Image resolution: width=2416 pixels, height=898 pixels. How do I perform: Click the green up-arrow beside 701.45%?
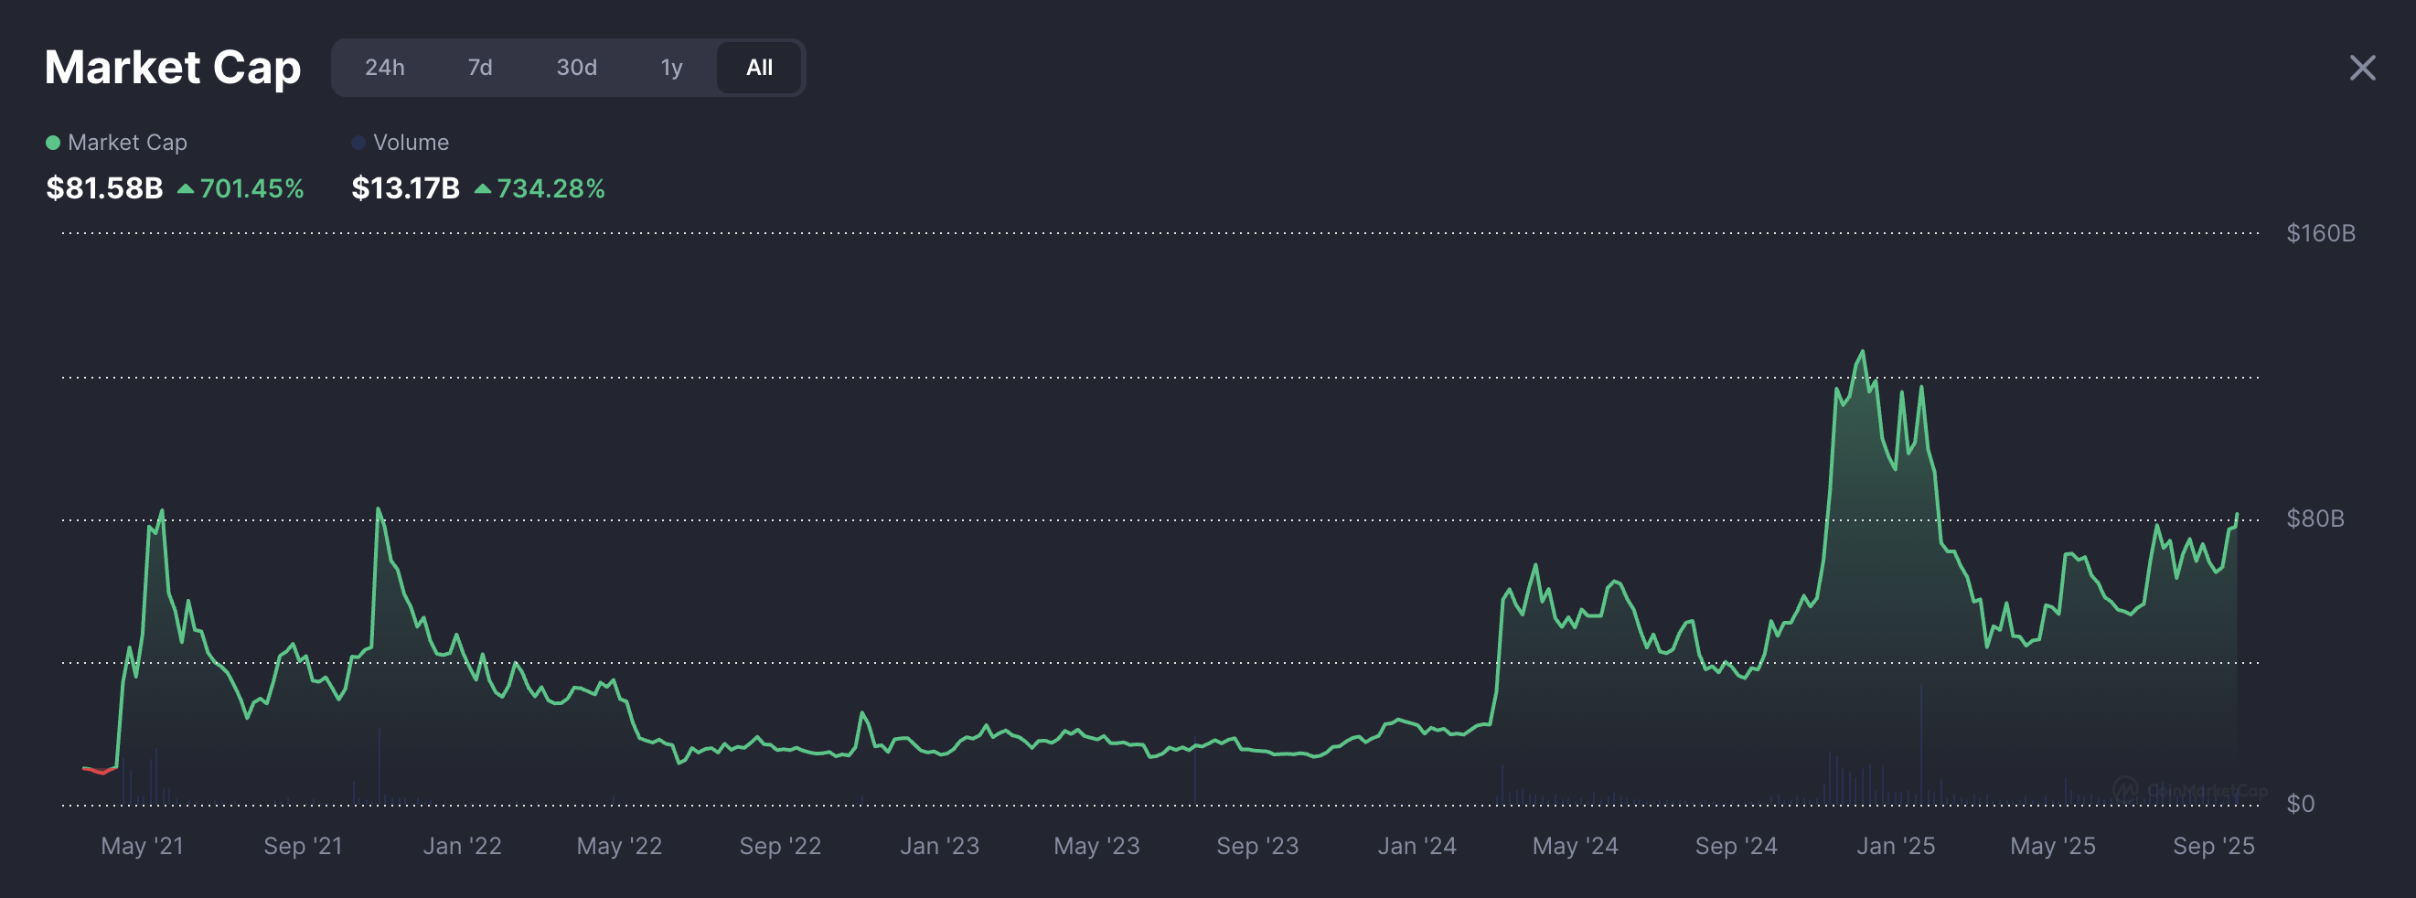[x=184, y=188]
